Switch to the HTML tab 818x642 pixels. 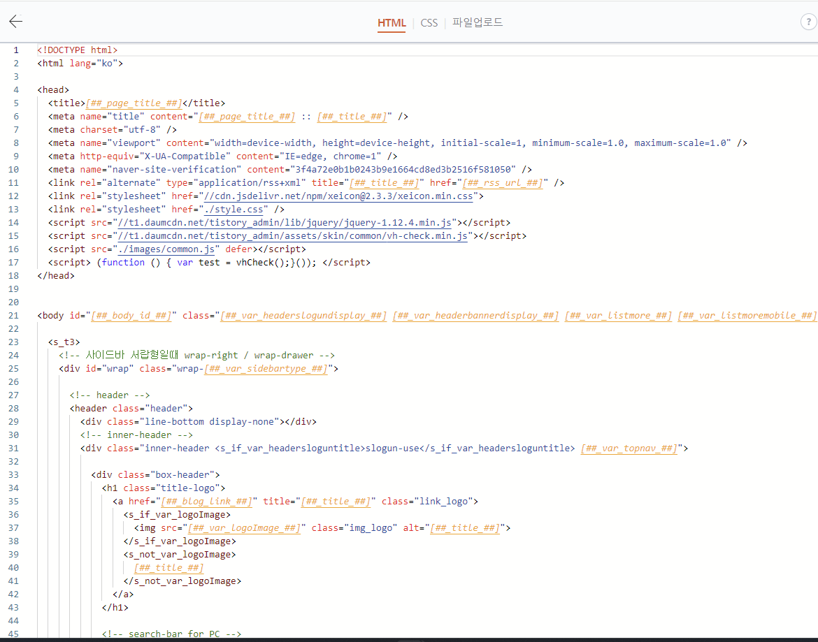tap(392, 23)
